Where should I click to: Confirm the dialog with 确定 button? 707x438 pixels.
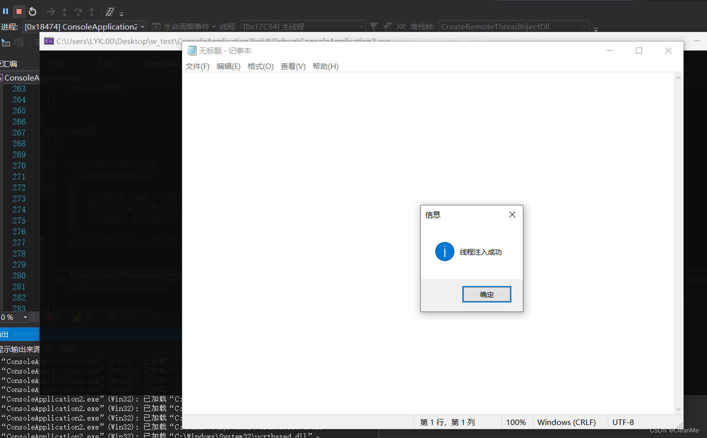point(487,294)
